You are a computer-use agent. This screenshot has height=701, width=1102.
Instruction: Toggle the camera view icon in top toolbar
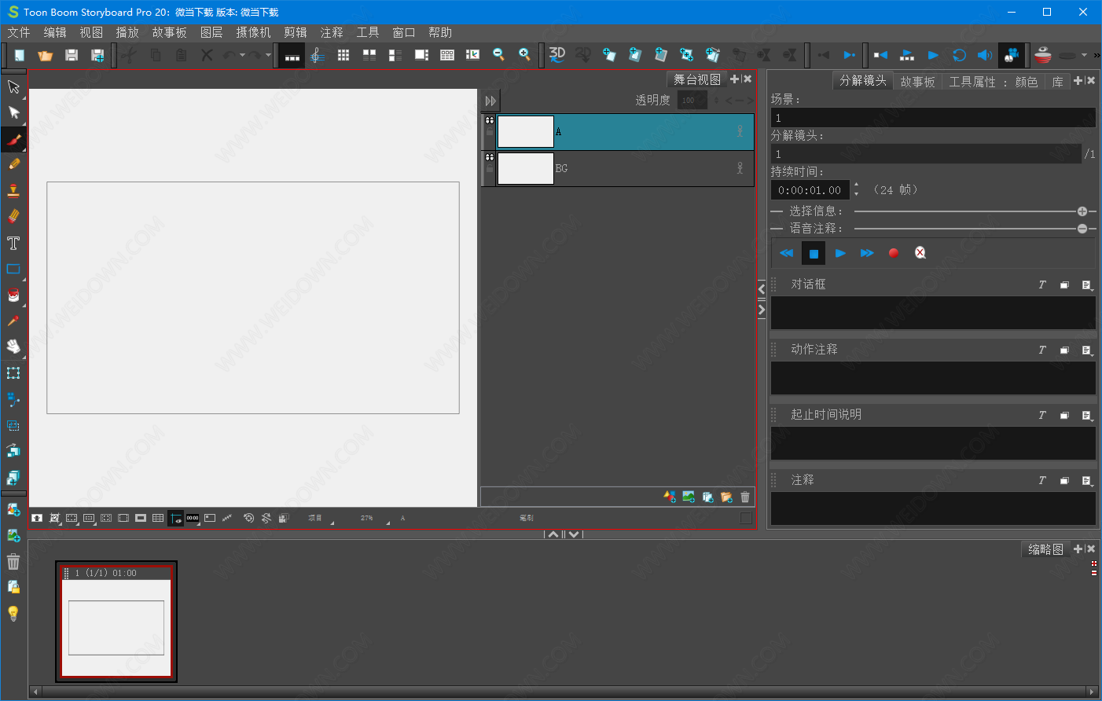(1012, 55)
